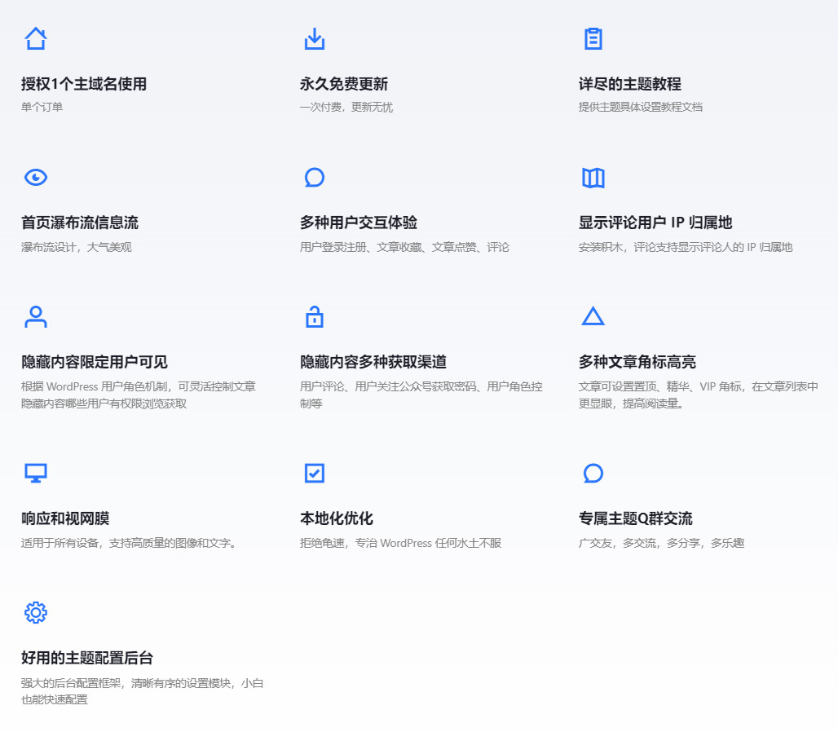Click the house icon above 授权1个主域名使用

pyautogui.click(x=36, y=38)
